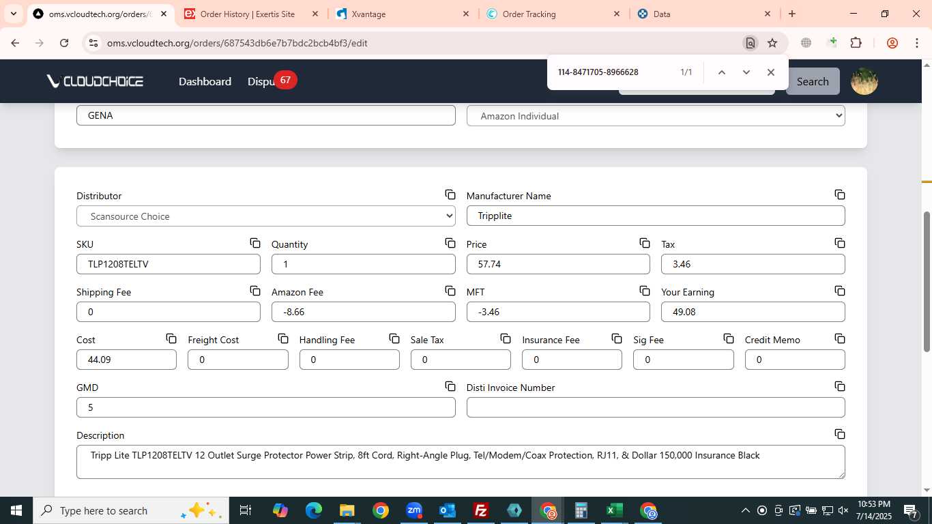Click the SKU input field
This screenshot has width=932, height=524.
[169, 264]
